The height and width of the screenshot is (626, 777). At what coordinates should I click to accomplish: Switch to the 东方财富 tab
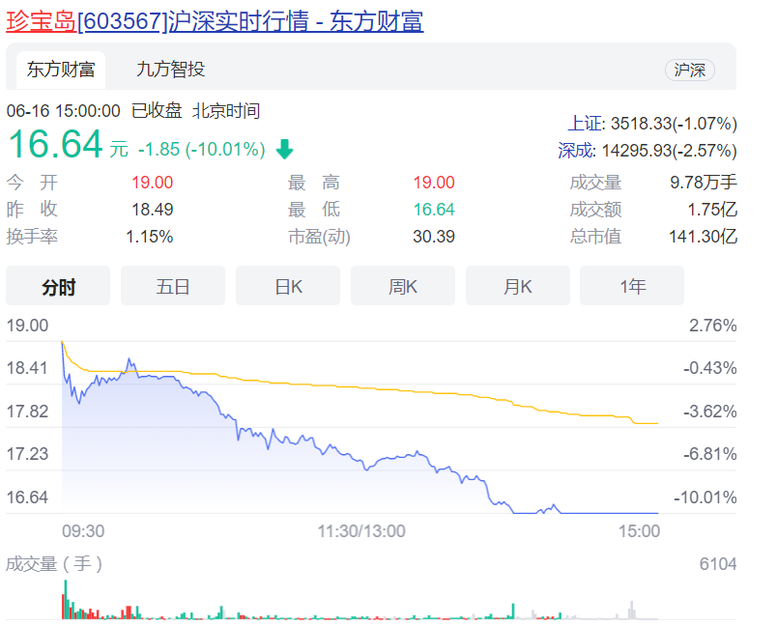61,70
